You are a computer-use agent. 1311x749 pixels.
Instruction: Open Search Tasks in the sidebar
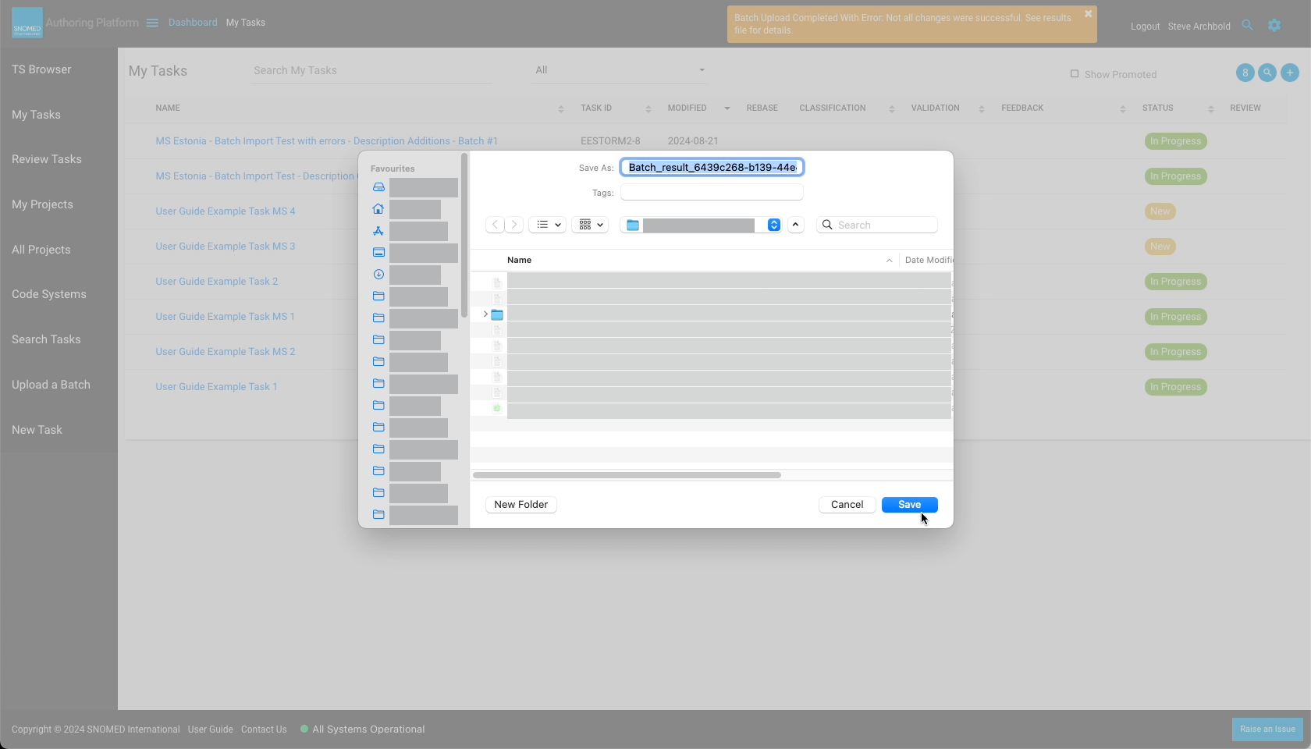(x=46, y=339)
